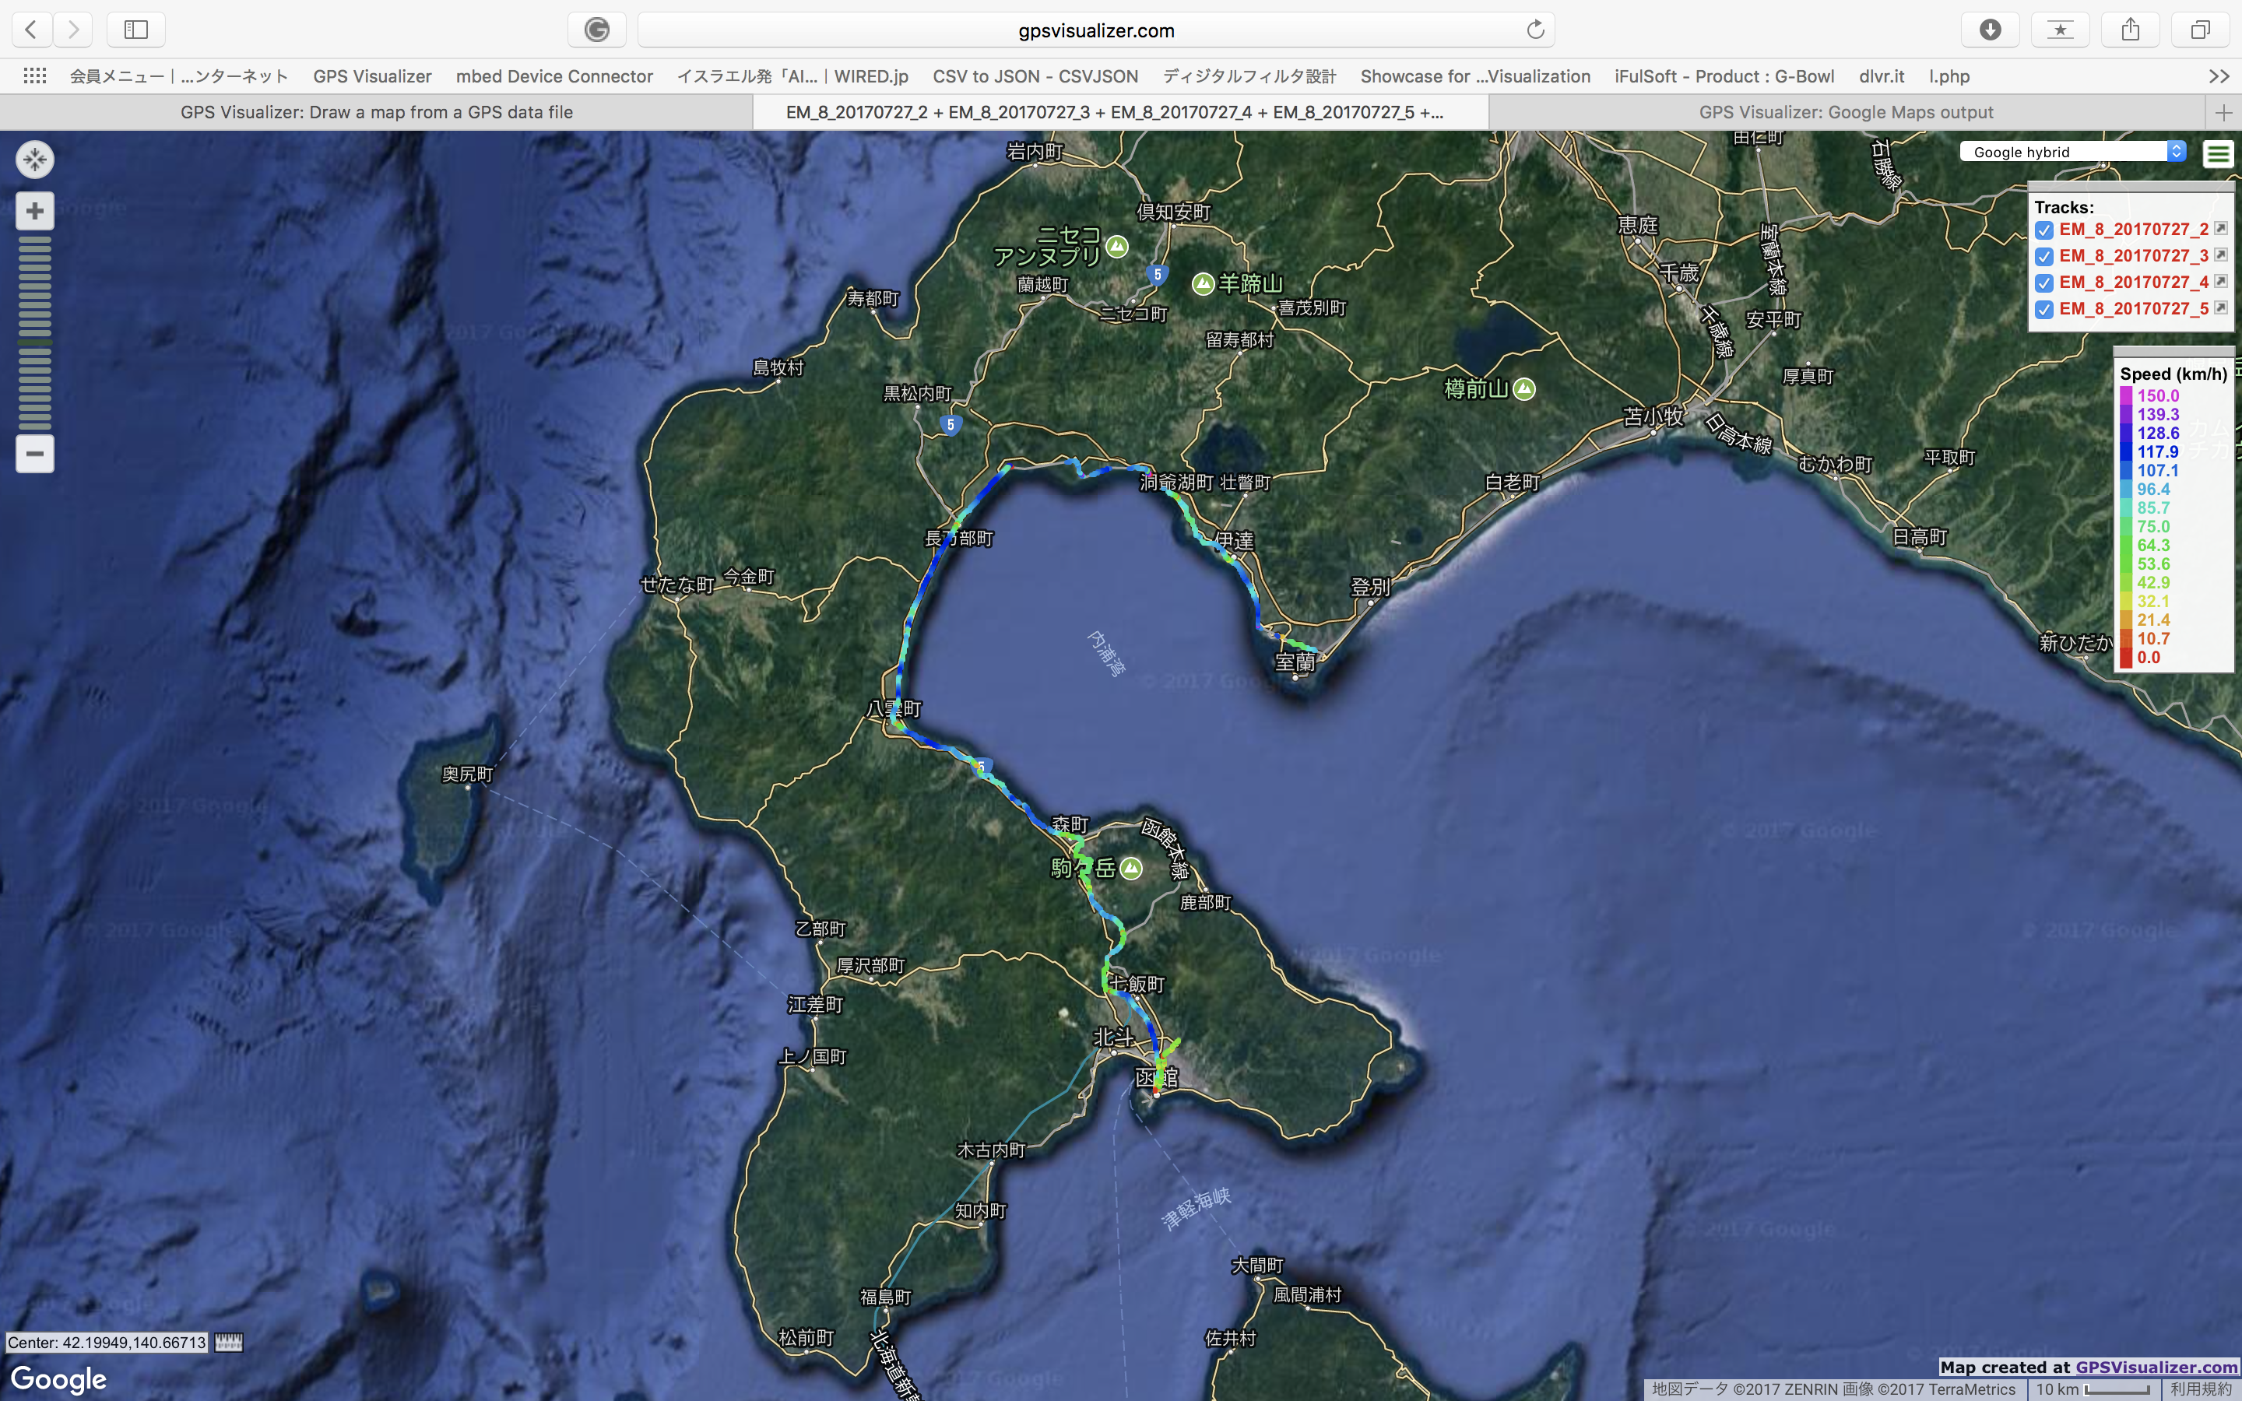Screen dimensions: 2242x1401
Task: Click the 樽前山 mountain marker
Action: (x=1524, y=389)
